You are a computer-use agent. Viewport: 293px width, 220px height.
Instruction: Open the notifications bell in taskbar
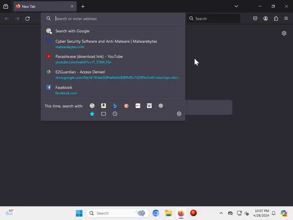(274, 213)
